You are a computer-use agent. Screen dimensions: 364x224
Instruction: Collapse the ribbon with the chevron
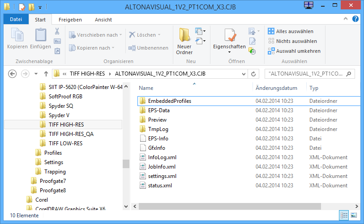[x=346, y=20]
